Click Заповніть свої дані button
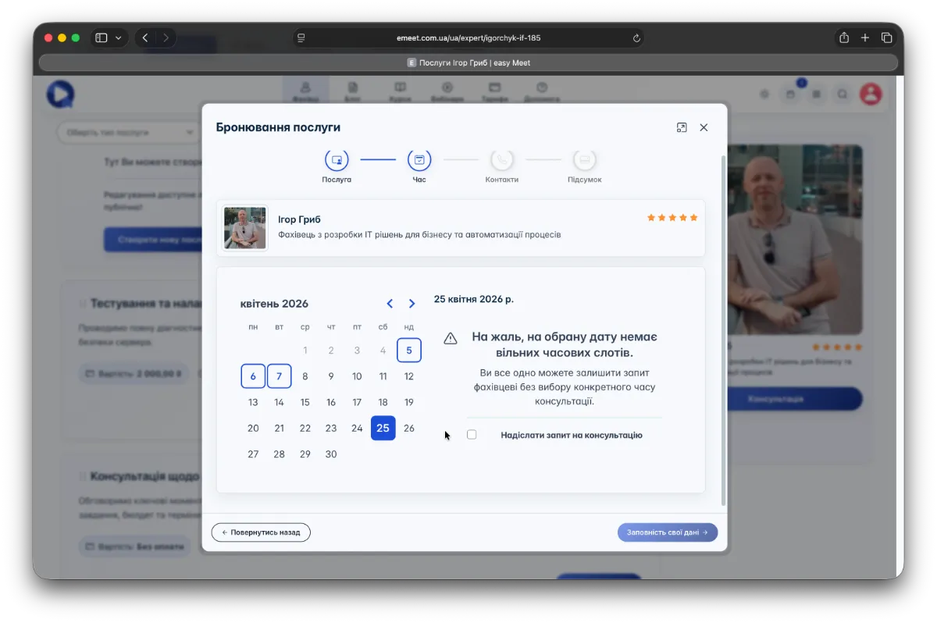Screen dimensions: 937x623 pyautogui.click(x=667, y=532)
